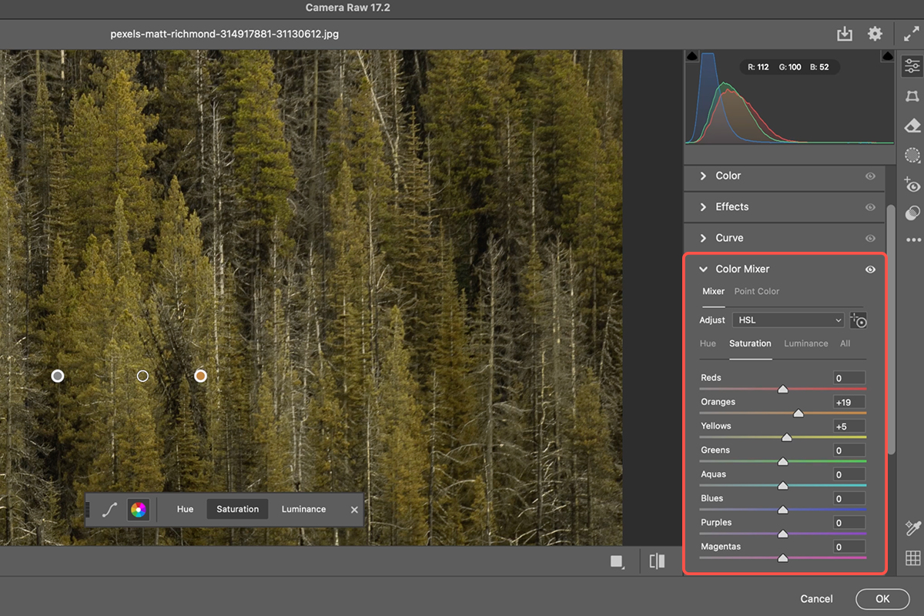Toggle the grid overlay icon
924x616 pixels.
tap(912, 557)
